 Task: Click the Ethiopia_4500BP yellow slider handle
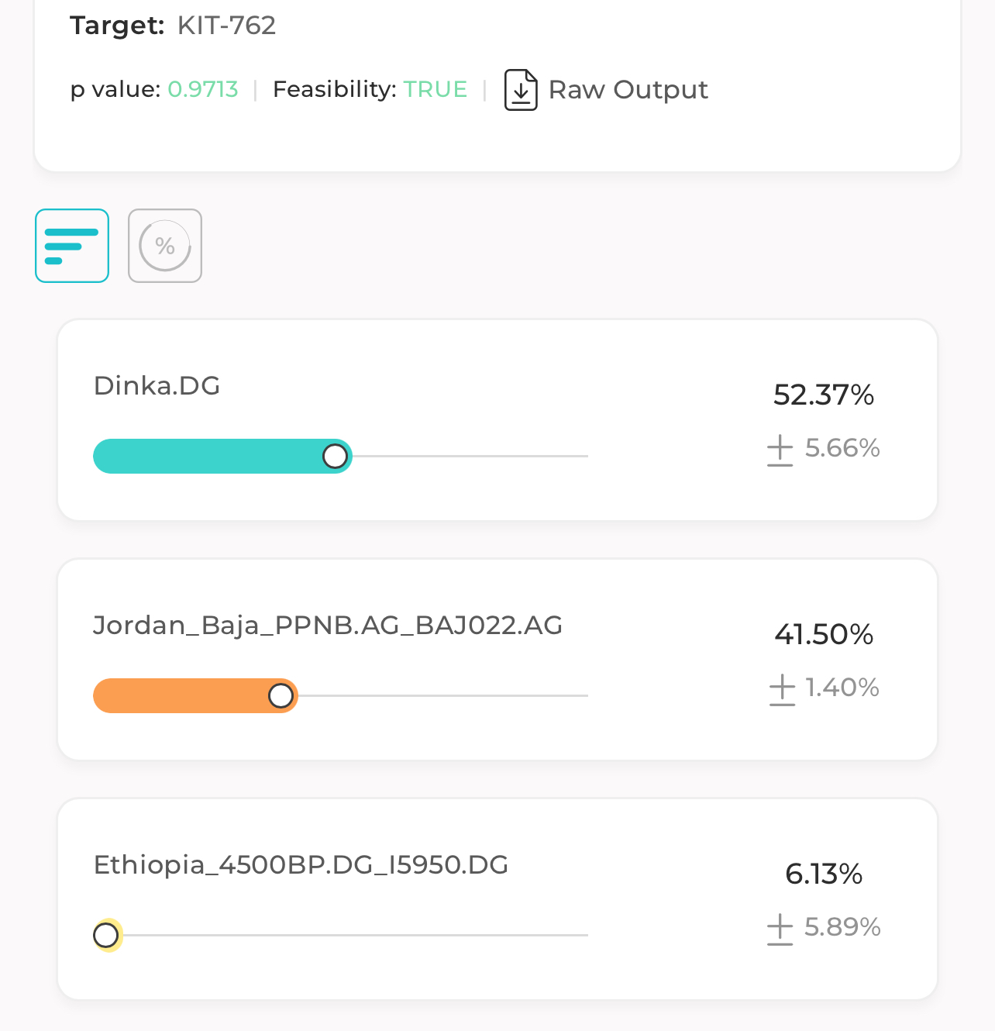[x=106, y=935]
